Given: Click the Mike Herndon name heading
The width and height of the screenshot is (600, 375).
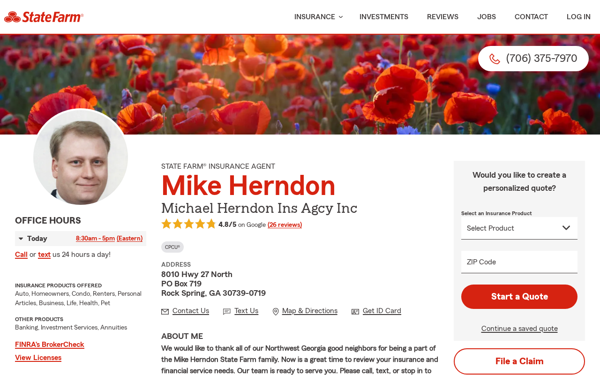Looking at the screenshot, I should point(248,186).
